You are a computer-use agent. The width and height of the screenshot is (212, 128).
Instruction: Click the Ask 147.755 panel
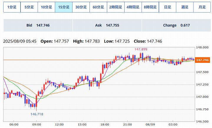(x=107, y=25)
